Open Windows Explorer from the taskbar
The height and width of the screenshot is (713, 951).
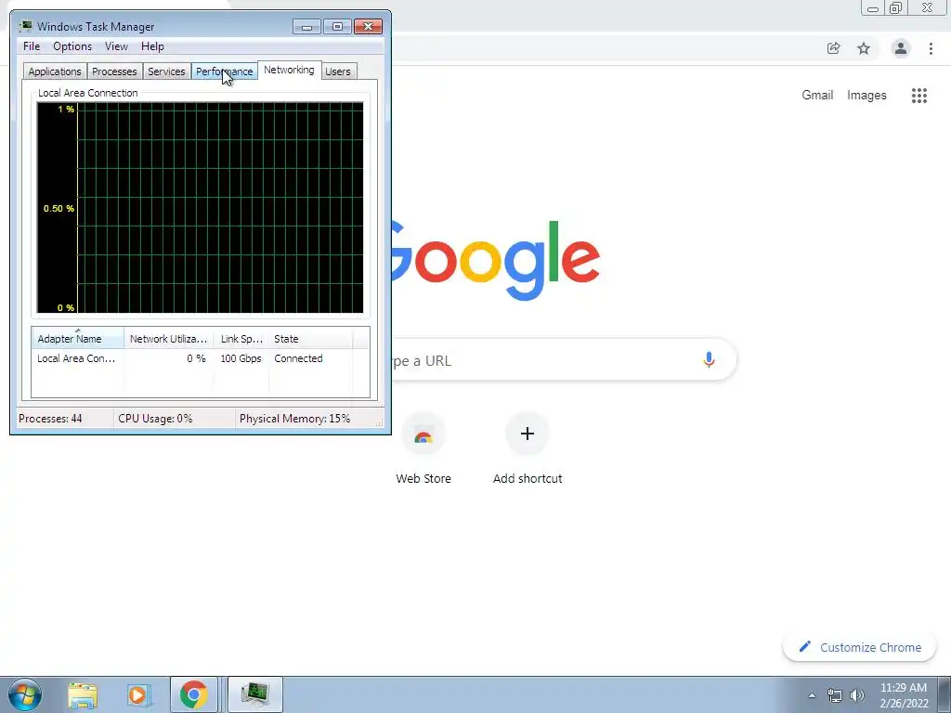click(83, 694)
